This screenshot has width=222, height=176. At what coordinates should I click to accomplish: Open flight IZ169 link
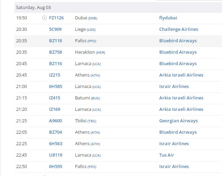[x=54, y=109]
